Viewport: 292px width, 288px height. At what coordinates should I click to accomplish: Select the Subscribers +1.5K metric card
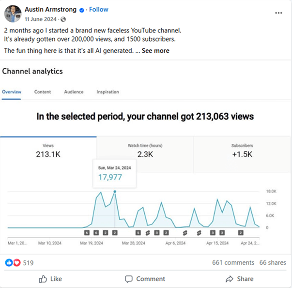pyautogui.click(x=242, y=154)
